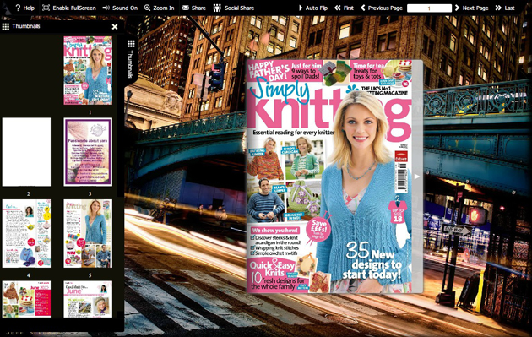Jump to the First page
Image resolution: width=532 pixels, height=337 pixels.
(344, 8)
